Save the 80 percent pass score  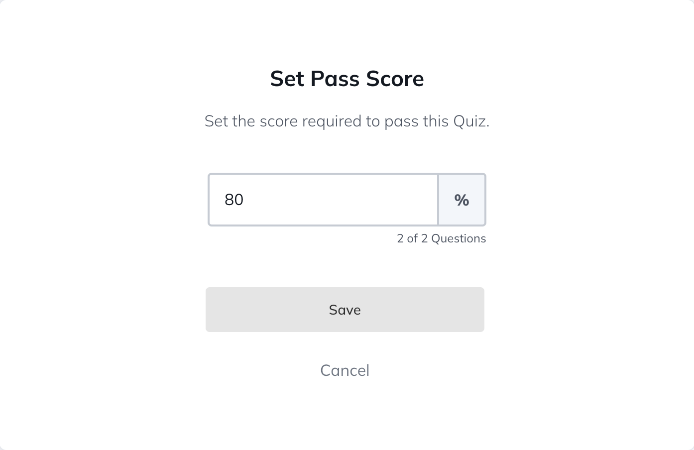coord(345,310)
